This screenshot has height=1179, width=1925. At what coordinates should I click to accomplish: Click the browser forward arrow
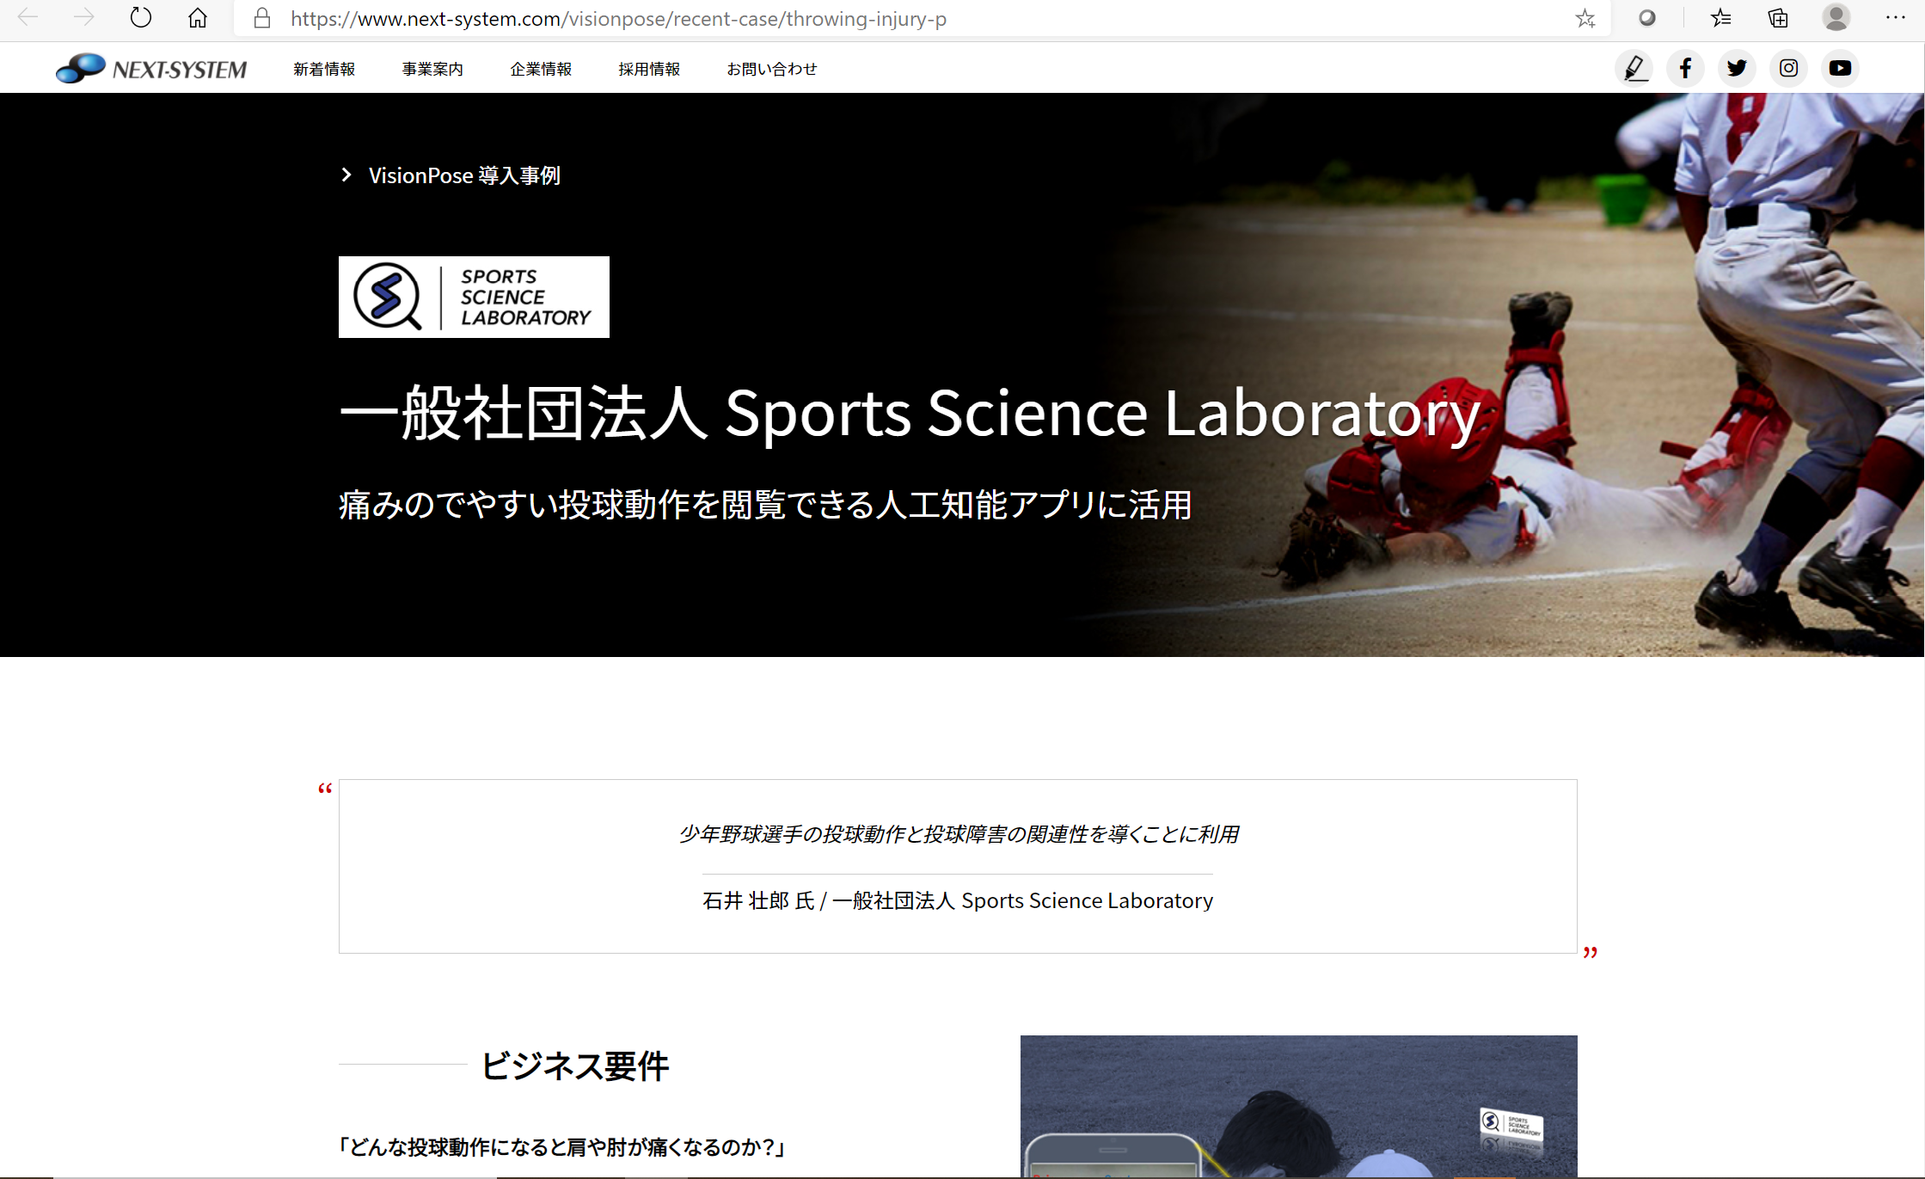83,18
